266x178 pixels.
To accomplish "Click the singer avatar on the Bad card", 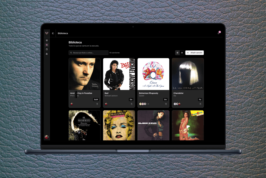I will pyautogui.click(x=106, y=104).
